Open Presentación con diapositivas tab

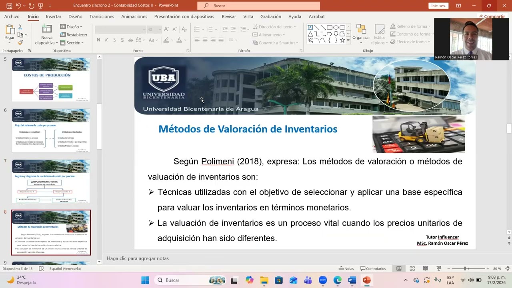184,16
